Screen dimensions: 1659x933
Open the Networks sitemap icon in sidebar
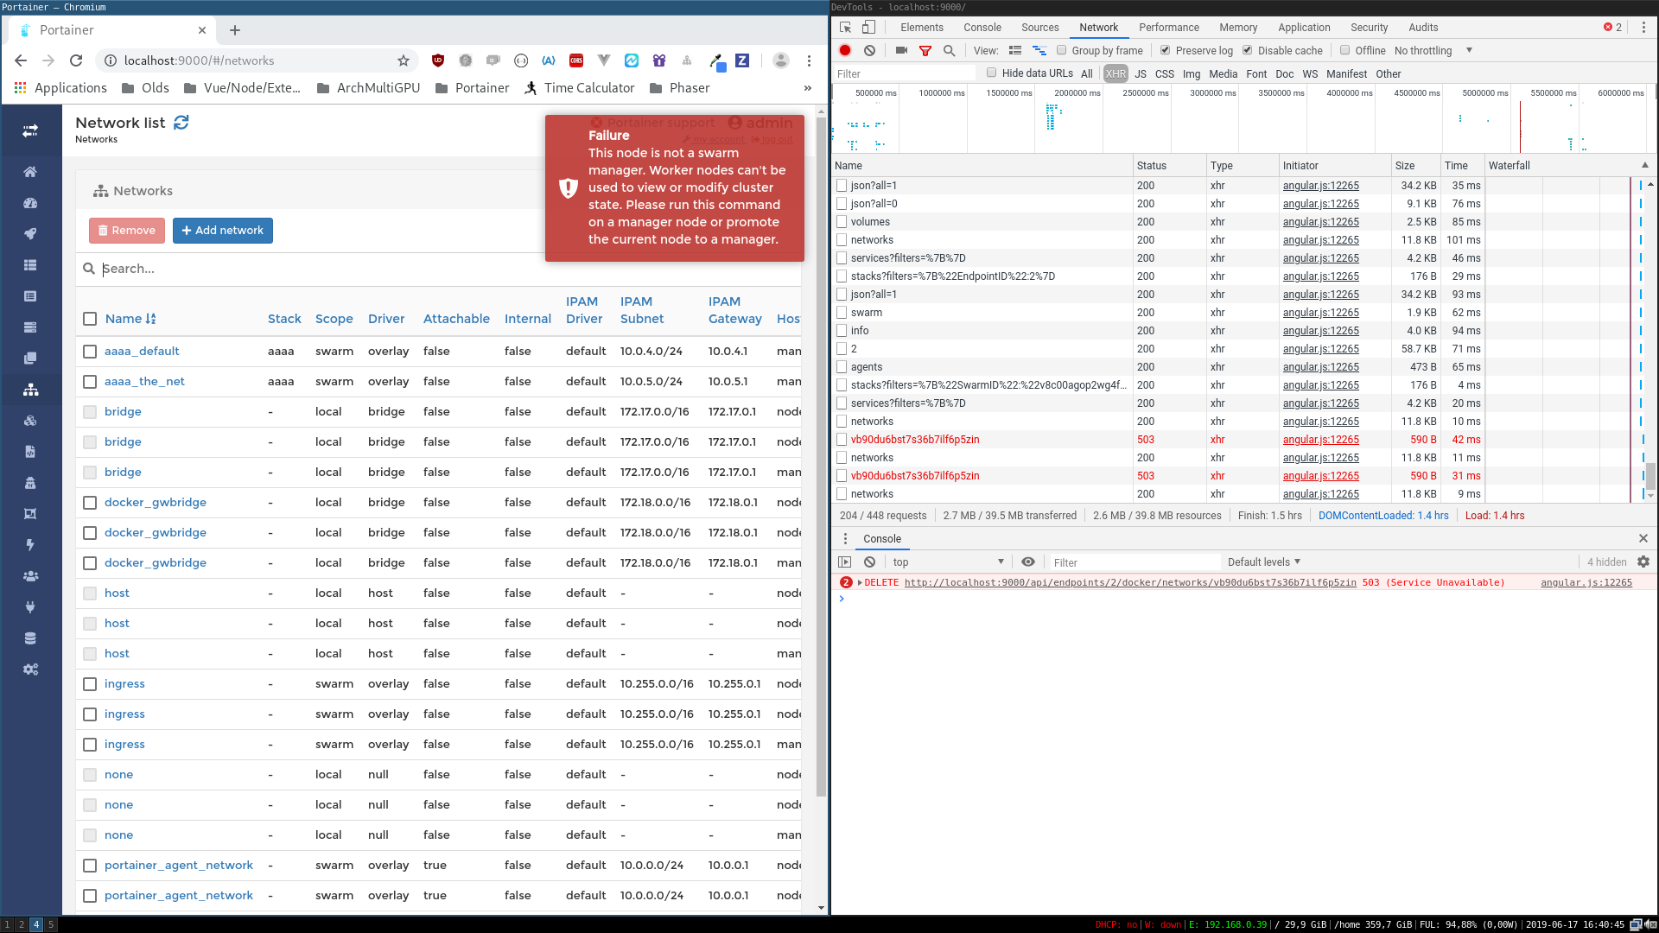30,390
